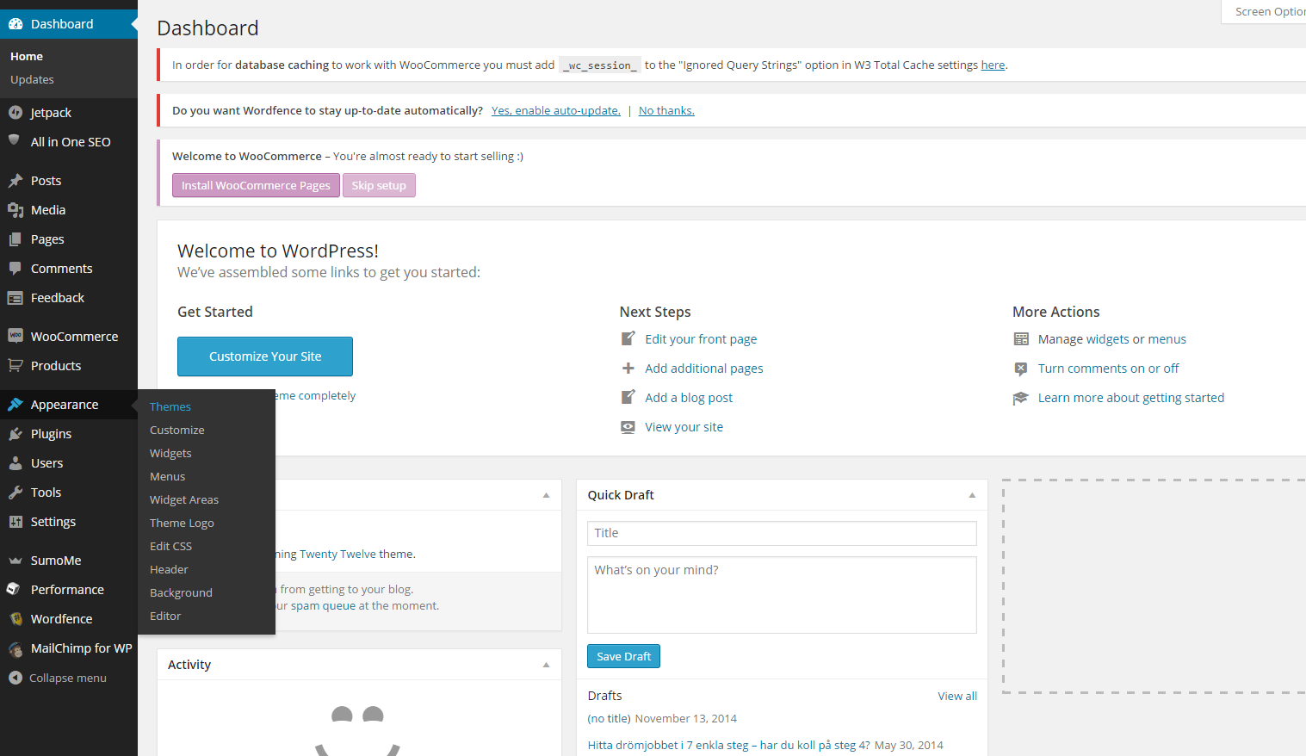Click the Pages icon in sidebar
The image size is (1306, 756).
pyautogui.click(x=15, y=239)
